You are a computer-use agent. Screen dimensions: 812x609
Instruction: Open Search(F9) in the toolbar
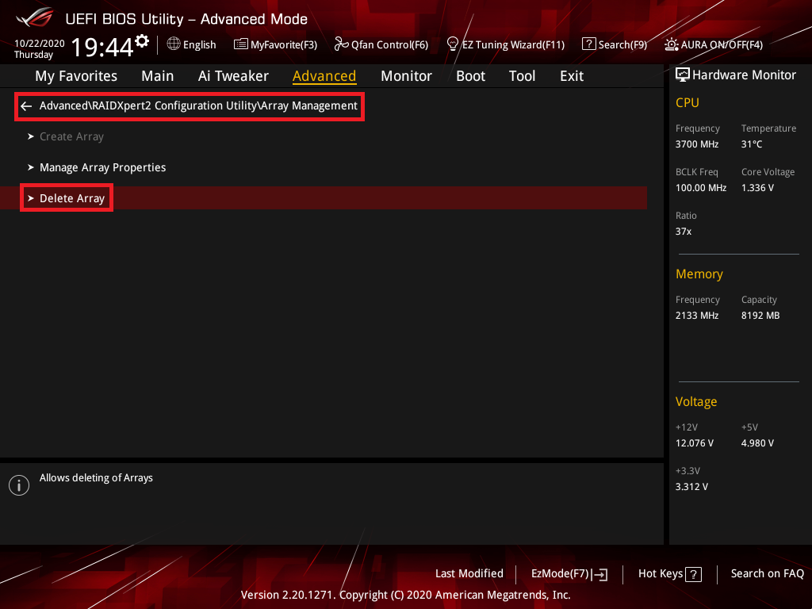coord(615,44)
